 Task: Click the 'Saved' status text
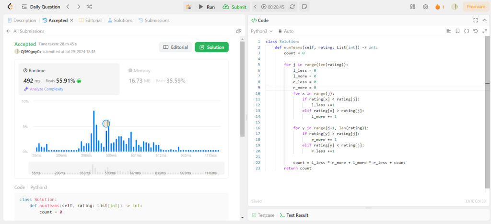(257, 201)
